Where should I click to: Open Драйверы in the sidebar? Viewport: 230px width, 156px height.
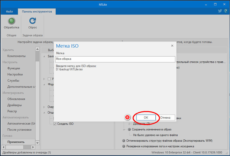point(15,105)
